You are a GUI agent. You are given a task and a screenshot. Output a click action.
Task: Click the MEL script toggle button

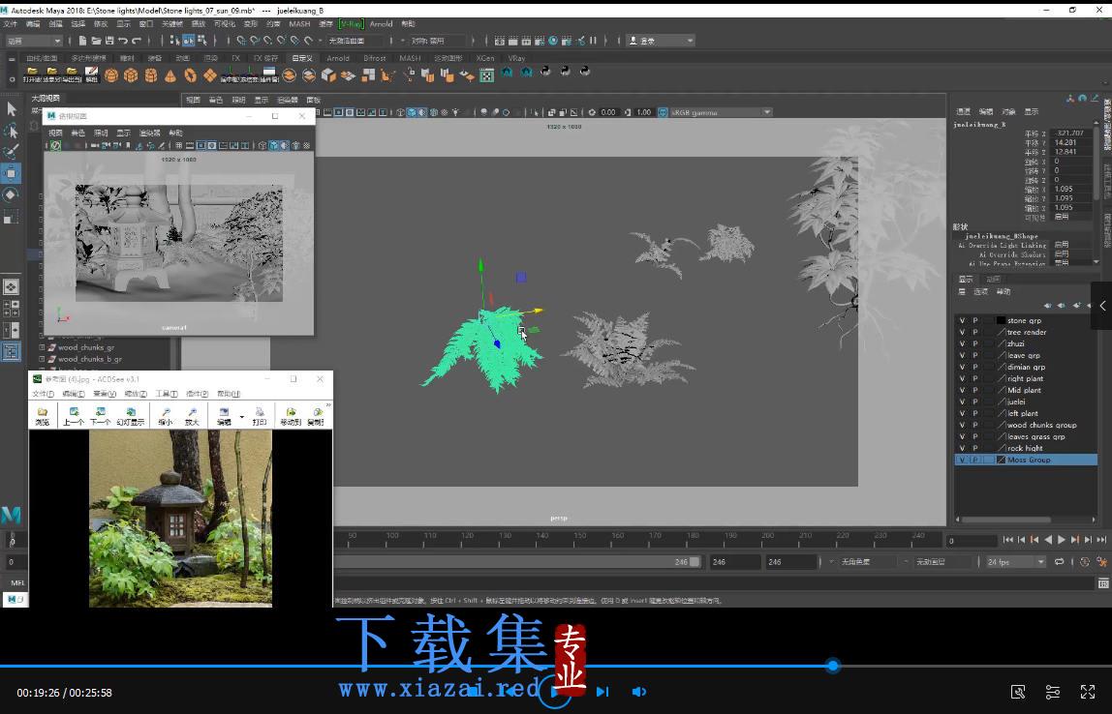pos(17,583)
